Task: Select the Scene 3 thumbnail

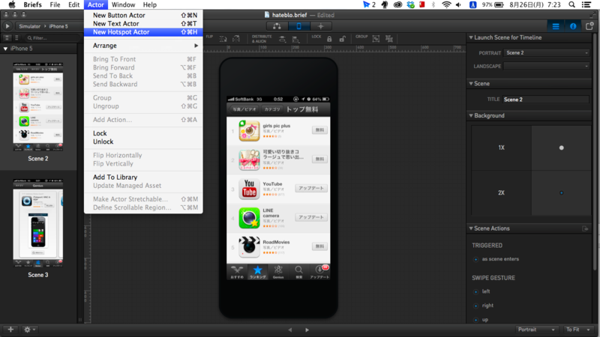Action: pos(38,223)
